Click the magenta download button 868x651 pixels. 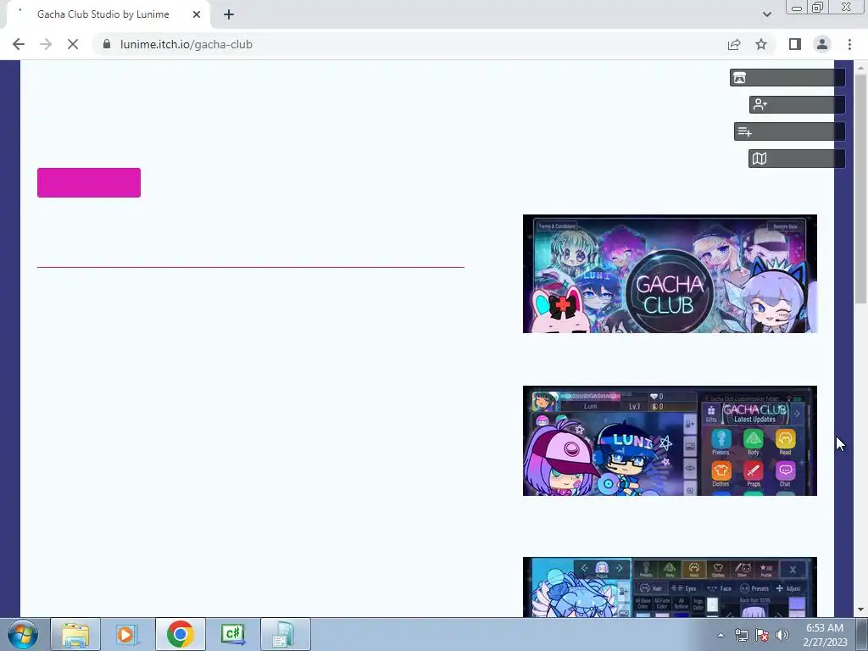pos(88,183)
